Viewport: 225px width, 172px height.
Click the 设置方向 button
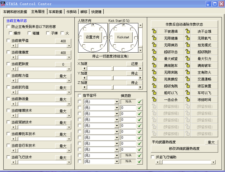pyautogui.click(x=93, y=37)
